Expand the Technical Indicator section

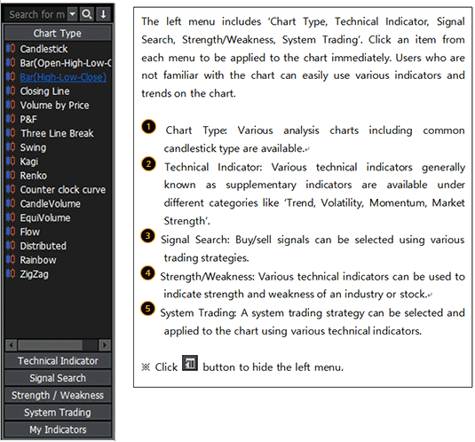pos(58,361)
